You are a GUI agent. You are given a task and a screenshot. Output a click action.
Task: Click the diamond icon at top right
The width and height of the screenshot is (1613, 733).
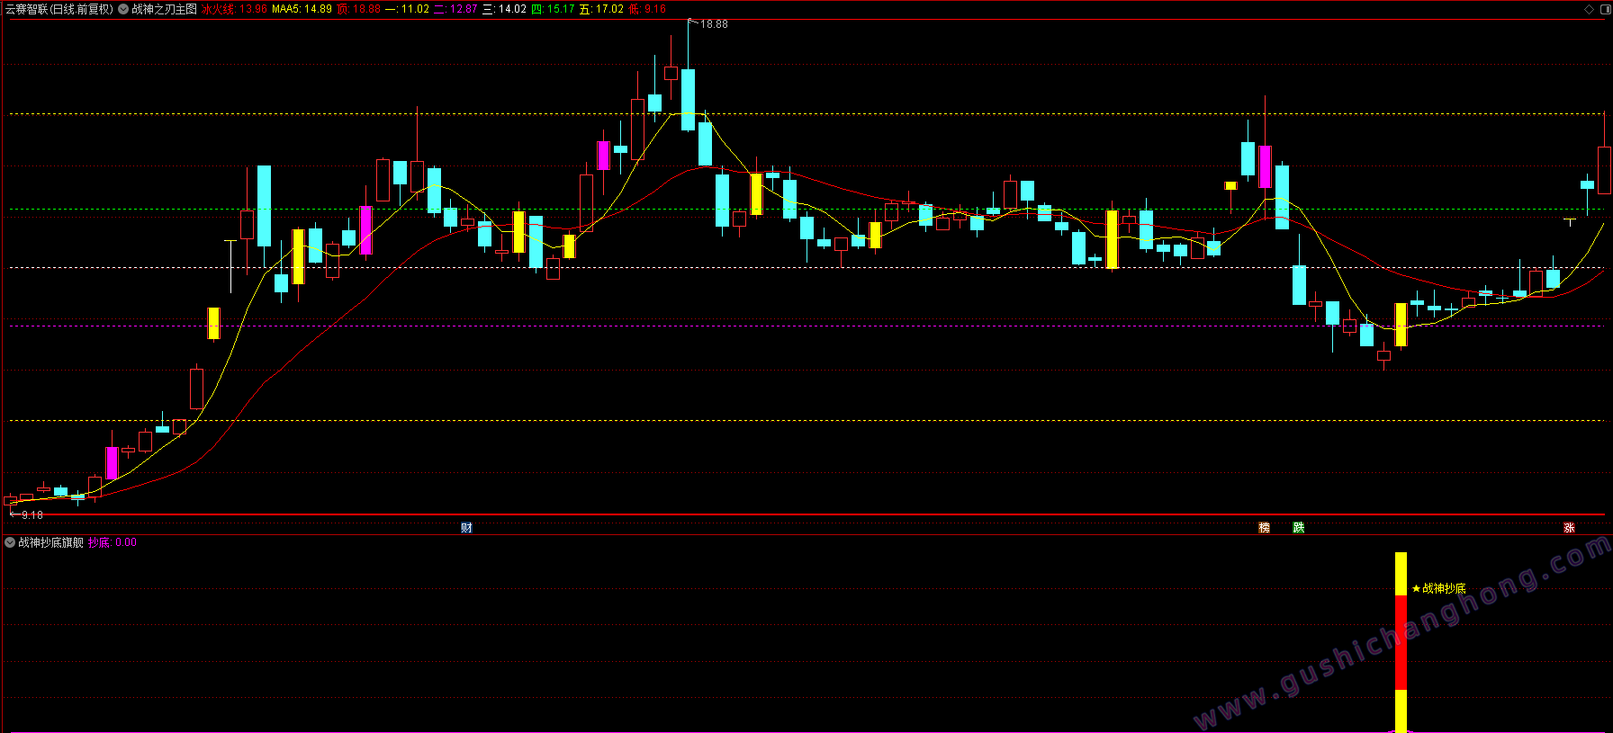click(1589, 9)
